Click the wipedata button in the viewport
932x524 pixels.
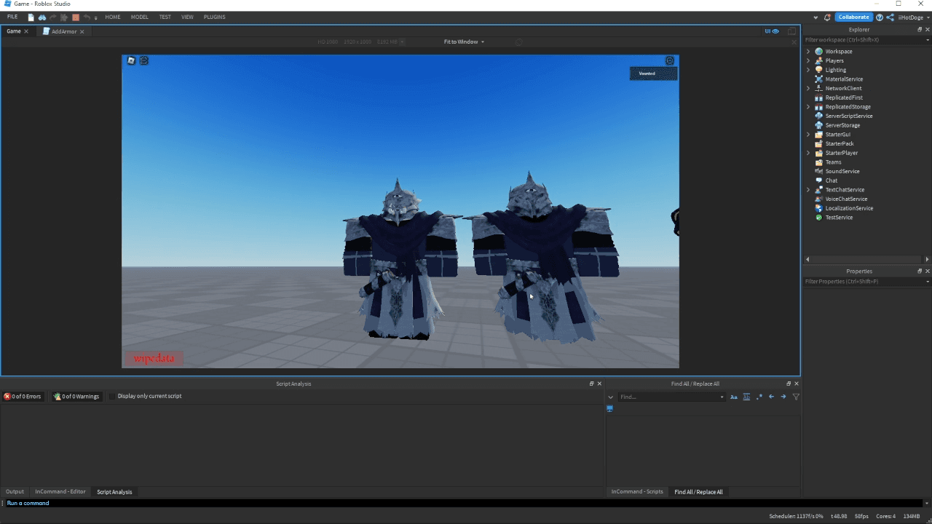pyautogui.click(x=154, y=358)
